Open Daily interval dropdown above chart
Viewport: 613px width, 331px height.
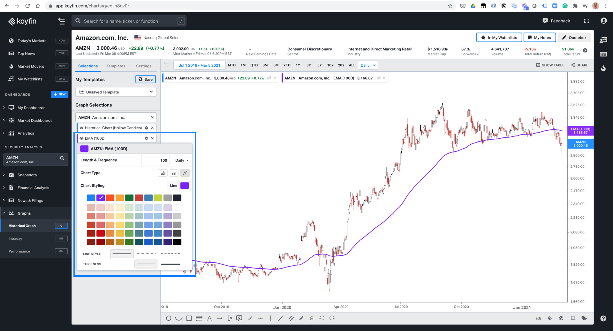pyautogui.click(x=368, y=65)
